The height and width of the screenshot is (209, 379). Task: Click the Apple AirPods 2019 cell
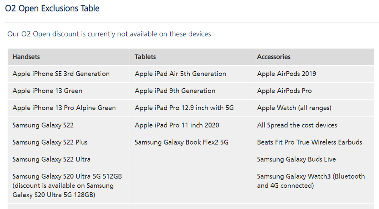coord(286,74)
